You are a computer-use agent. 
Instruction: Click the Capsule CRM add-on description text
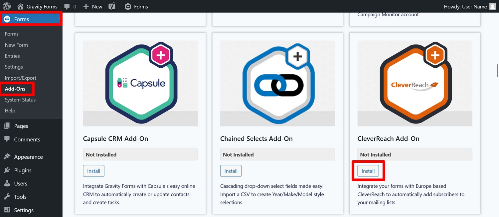tap(139, 194)
